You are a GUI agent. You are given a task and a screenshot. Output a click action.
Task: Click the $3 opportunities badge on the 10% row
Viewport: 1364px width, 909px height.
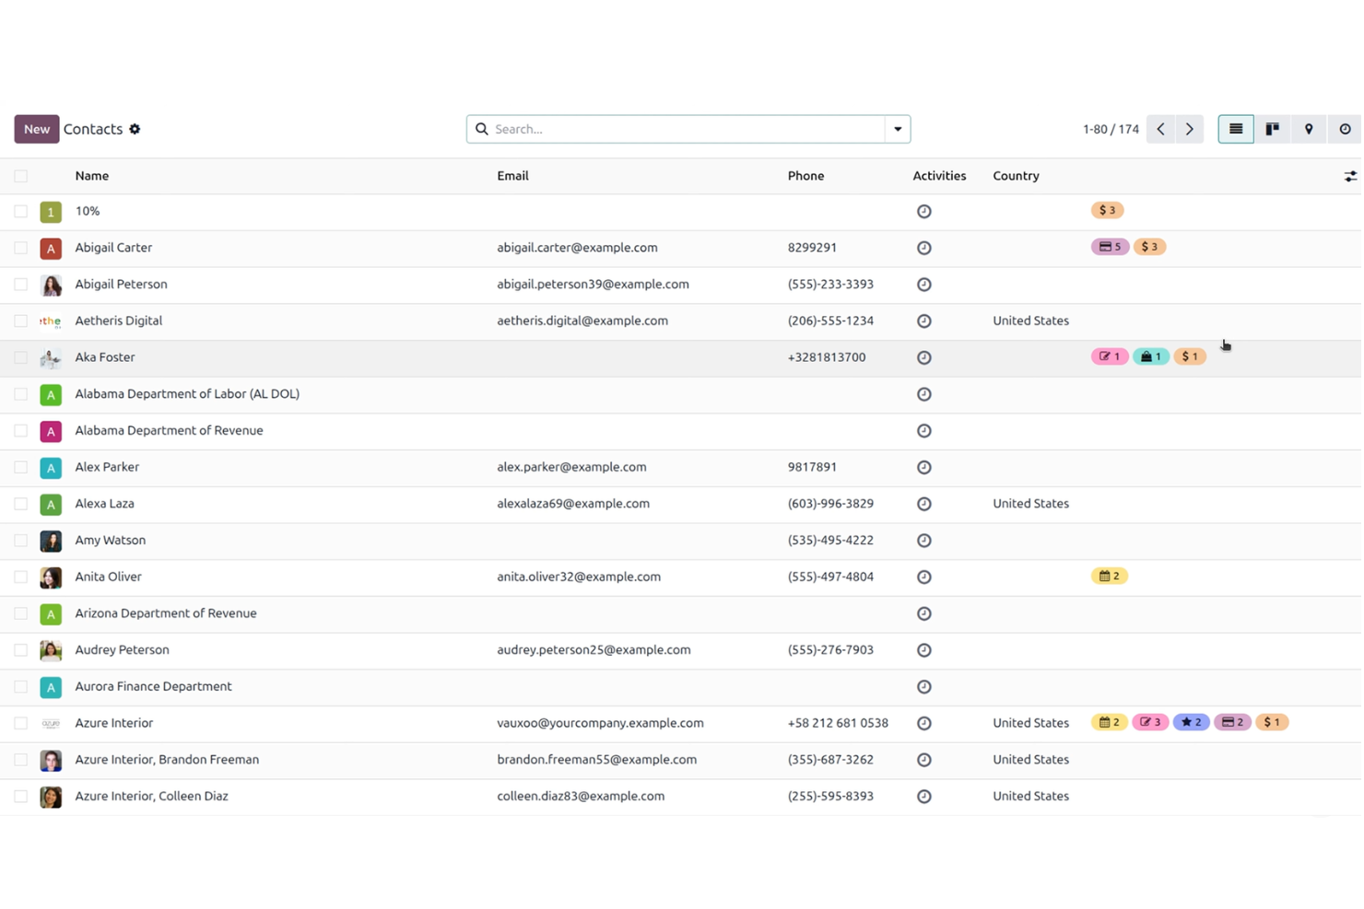(1107, 210)
